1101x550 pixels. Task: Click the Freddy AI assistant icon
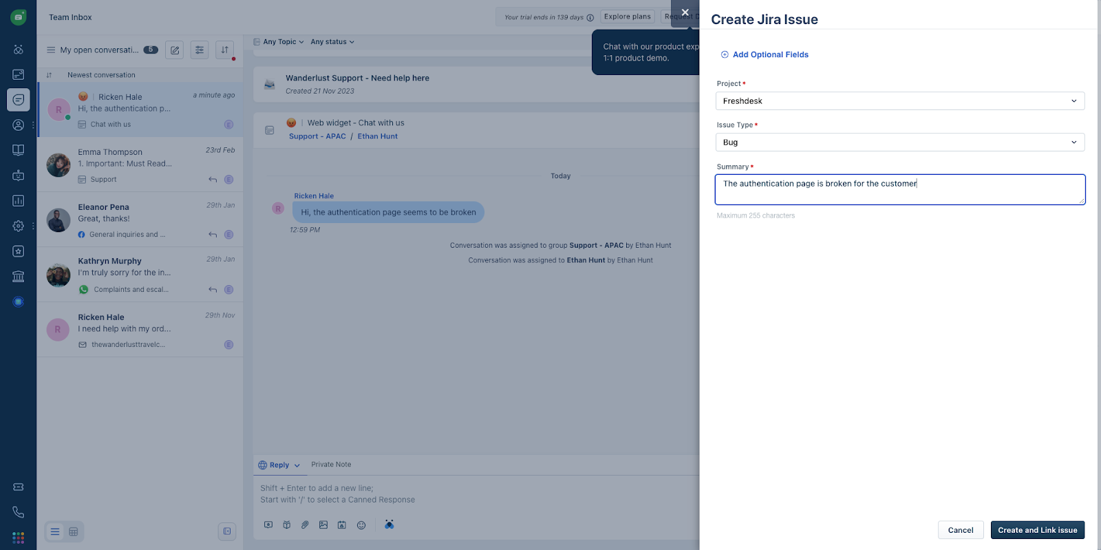click(389, 525)
